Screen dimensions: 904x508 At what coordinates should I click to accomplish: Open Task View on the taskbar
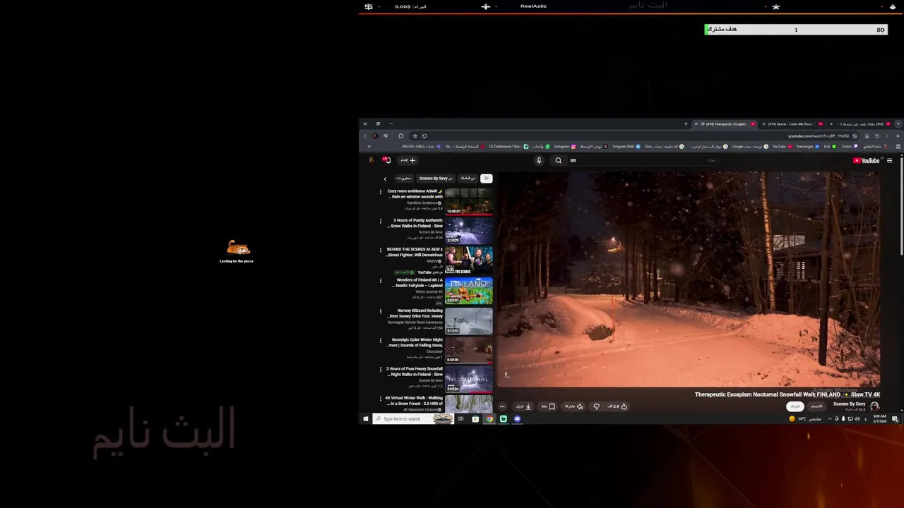coord(460,419)
